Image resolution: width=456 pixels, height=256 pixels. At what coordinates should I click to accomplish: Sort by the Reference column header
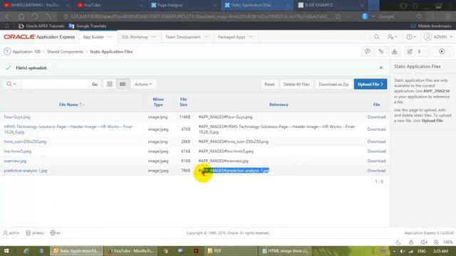click(x=279, y=105)
